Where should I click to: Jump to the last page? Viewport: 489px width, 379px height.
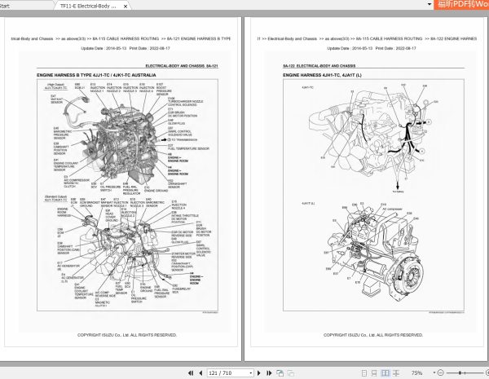tap(269, 372)
